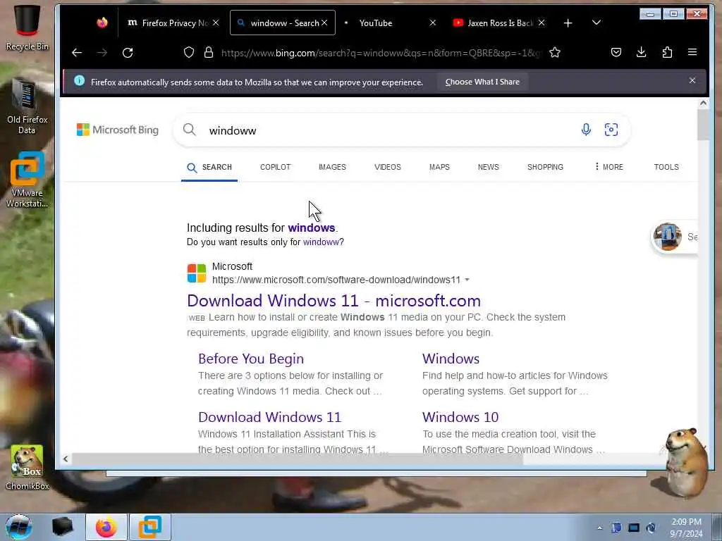Expand the MORE search options menu
722x541 pixels.
coord(608,167)
